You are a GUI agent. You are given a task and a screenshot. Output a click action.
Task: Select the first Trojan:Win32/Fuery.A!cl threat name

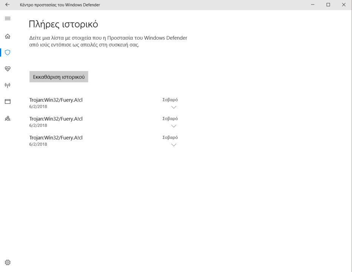56,100
